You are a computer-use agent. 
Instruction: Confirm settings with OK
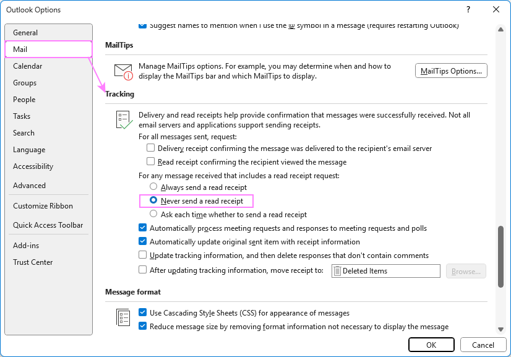pos(431,345)
